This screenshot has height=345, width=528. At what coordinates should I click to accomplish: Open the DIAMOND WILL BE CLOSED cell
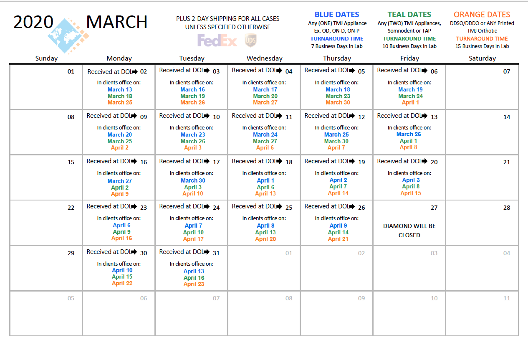point(409,223)
